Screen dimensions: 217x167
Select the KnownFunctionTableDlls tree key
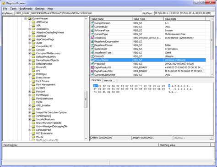49,123
